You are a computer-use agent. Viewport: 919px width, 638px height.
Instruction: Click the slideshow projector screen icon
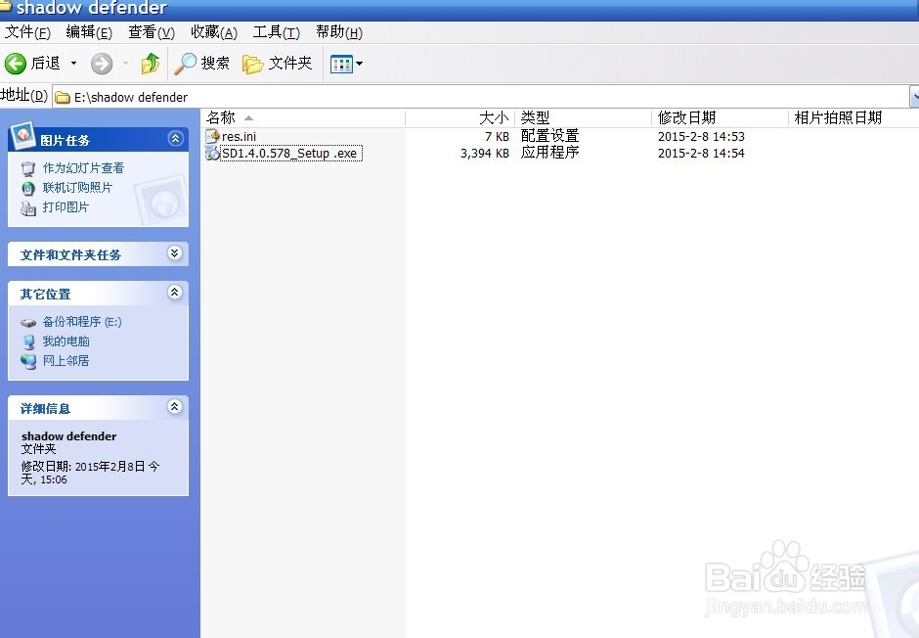pos(28,169)
